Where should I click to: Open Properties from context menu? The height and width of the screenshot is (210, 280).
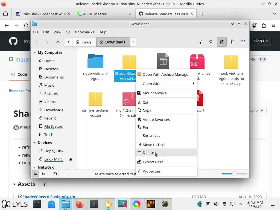pyautogui.click(x=166, y=171)
